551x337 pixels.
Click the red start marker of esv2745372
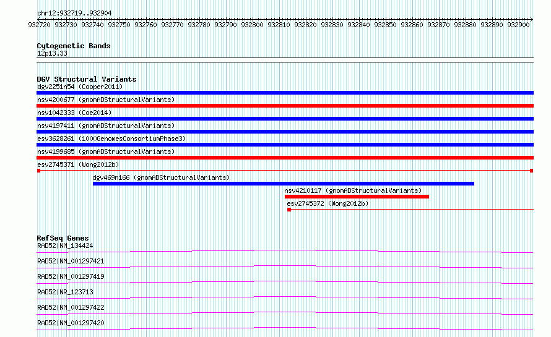[x=289, y=210]
